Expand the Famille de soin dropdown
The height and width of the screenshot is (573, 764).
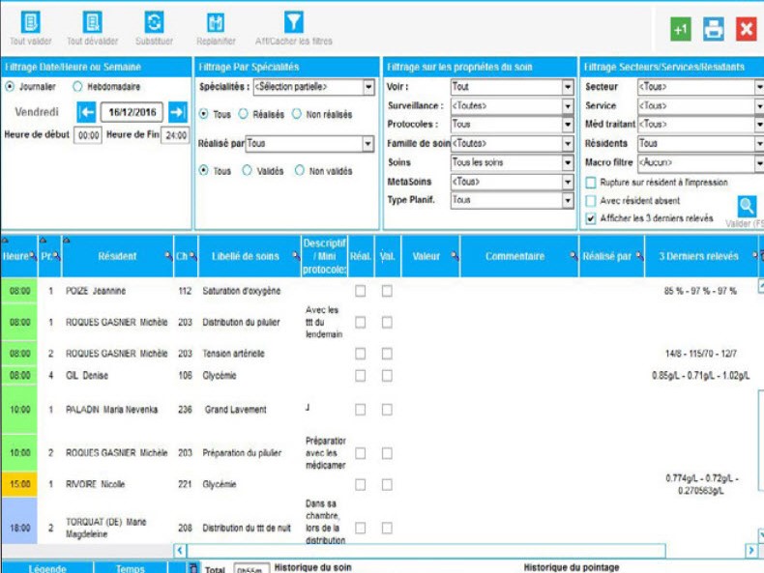pyautogui.click(x=568, y=143)
